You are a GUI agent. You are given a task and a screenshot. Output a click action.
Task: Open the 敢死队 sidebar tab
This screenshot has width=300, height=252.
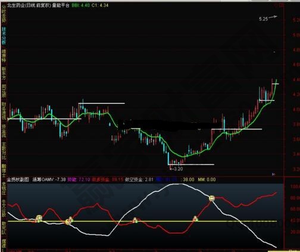click(4, 228)
